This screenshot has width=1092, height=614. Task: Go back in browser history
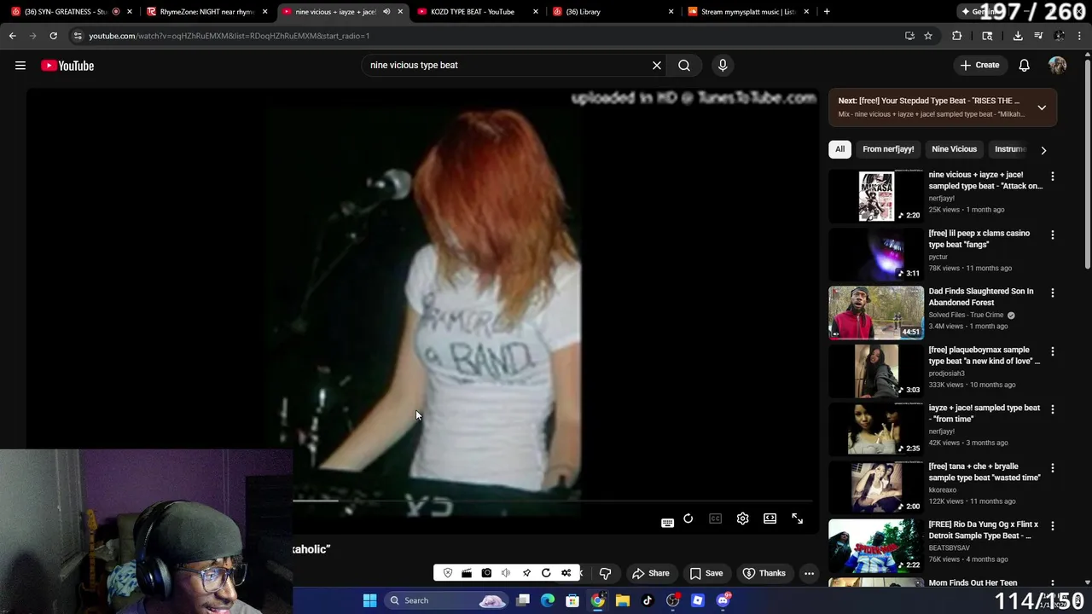click(x=12, y=36)
